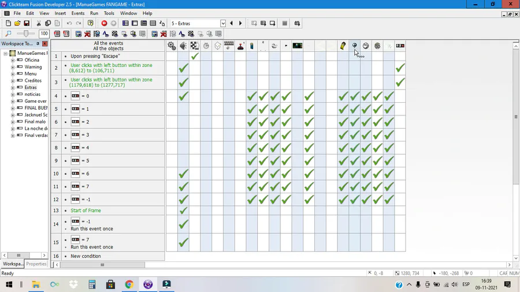Toggle counter action in event 2 row
The image size is (520, 292).
click(x=400, y=68)
